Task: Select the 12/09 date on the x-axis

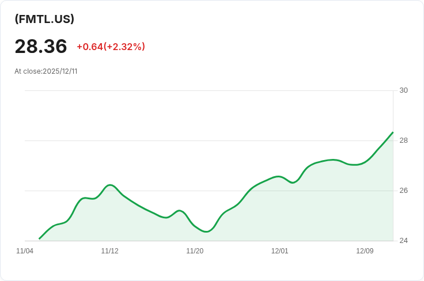Action: coord(365,251)
